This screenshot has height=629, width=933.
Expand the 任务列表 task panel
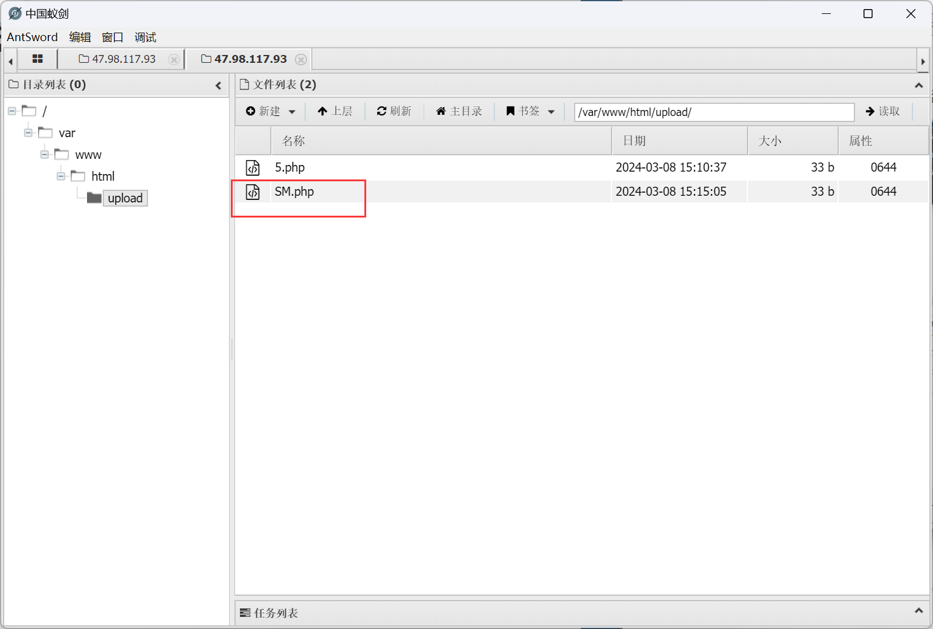[x=918, y=611]
